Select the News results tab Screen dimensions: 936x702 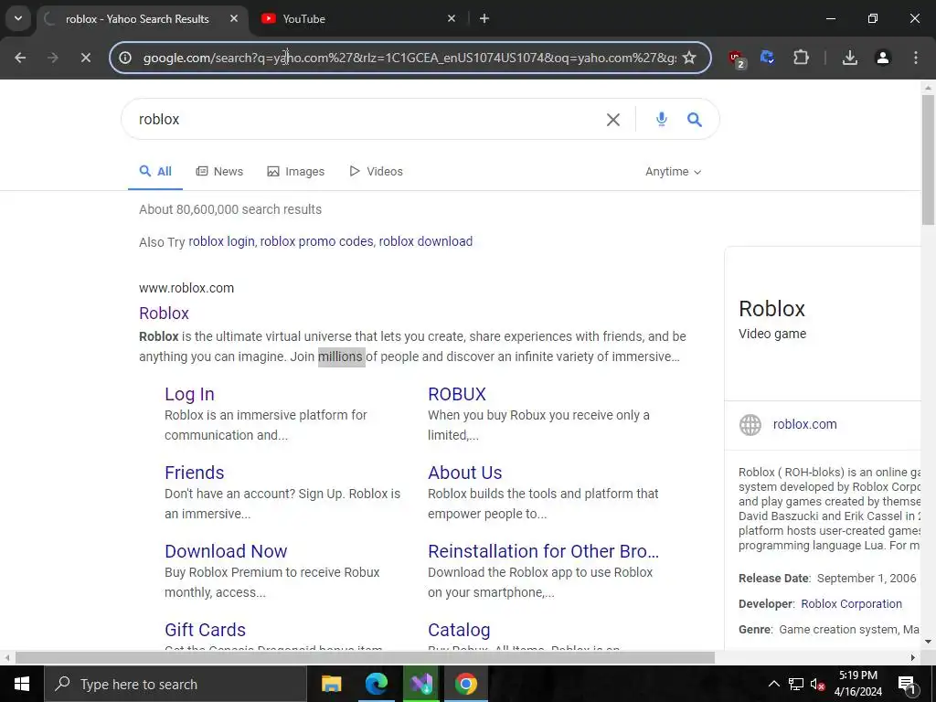point(219,172)
